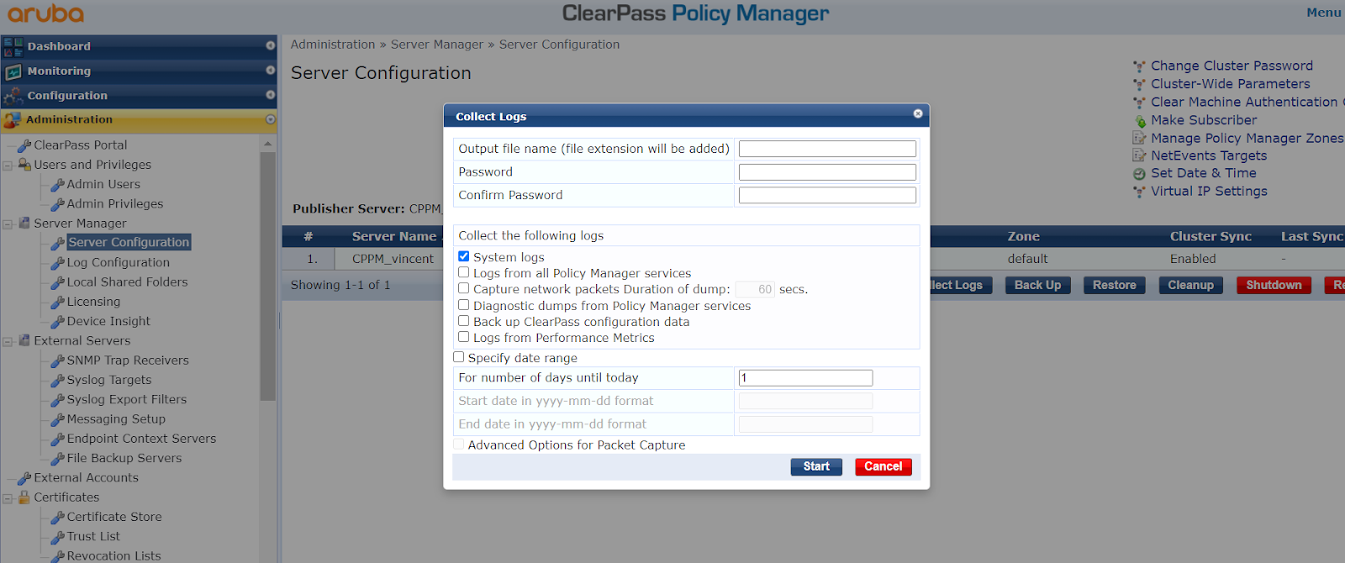Click the Advanced Options for Packet Capture checkbox

click(458, 445)
